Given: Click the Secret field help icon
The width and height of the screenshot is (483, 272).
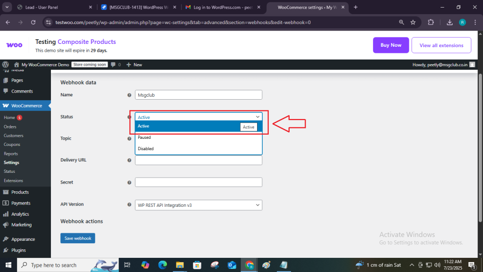Looking at the screenshot, I should [x=129, y=183].
